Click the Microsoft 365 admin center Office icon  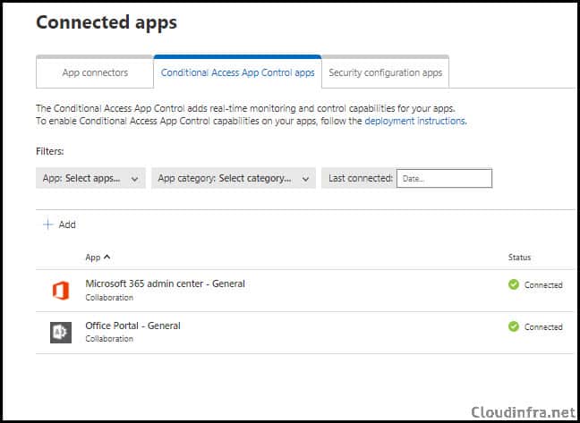tap(61, 291)
